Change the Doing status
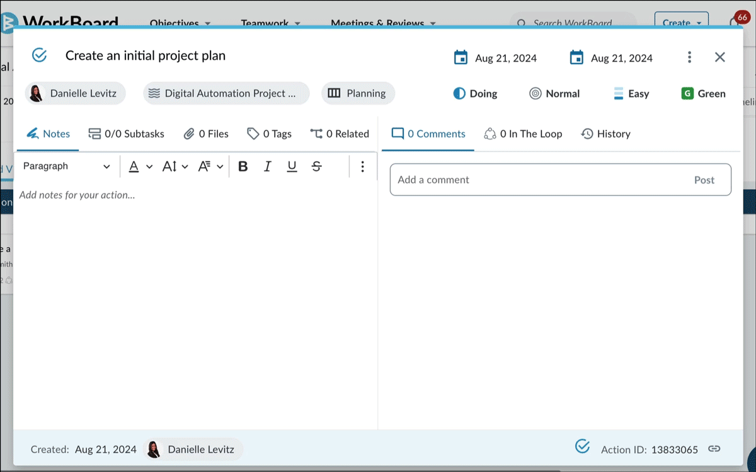 475,93
